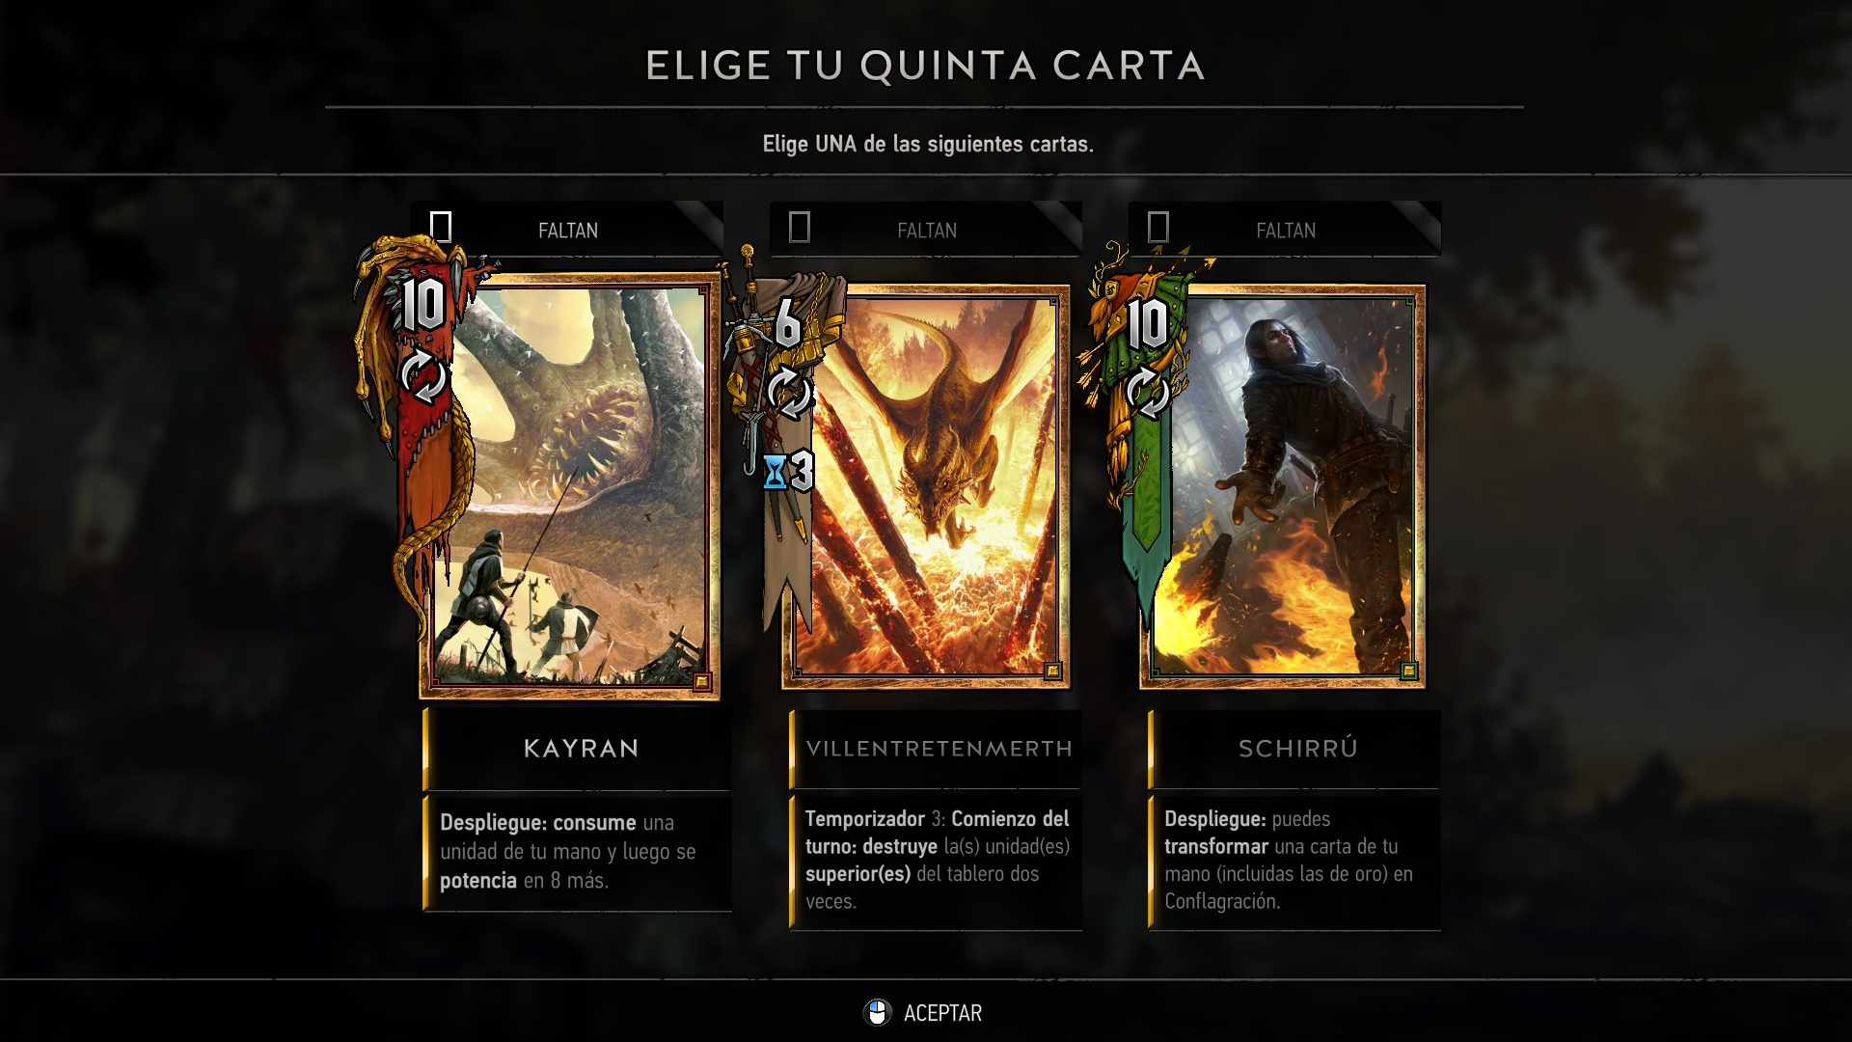The height and width of the screenshot is (1042, 1852).
Task: Click the deploy arrows icon on Kayran
Action: [422, 376]
